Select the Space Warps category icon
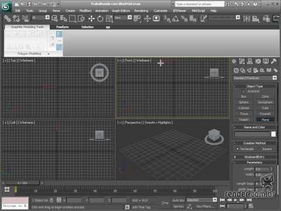Image resolution: width=281 pixels, height=211 pixels. [x=269, y=70]
